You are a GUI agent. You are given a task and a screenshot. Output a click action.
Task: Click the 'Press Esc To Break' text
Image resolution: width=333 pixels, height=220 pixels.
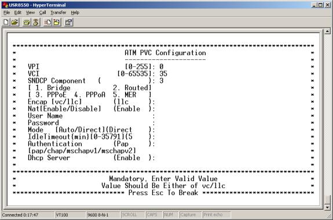click(x=163, y=193)
